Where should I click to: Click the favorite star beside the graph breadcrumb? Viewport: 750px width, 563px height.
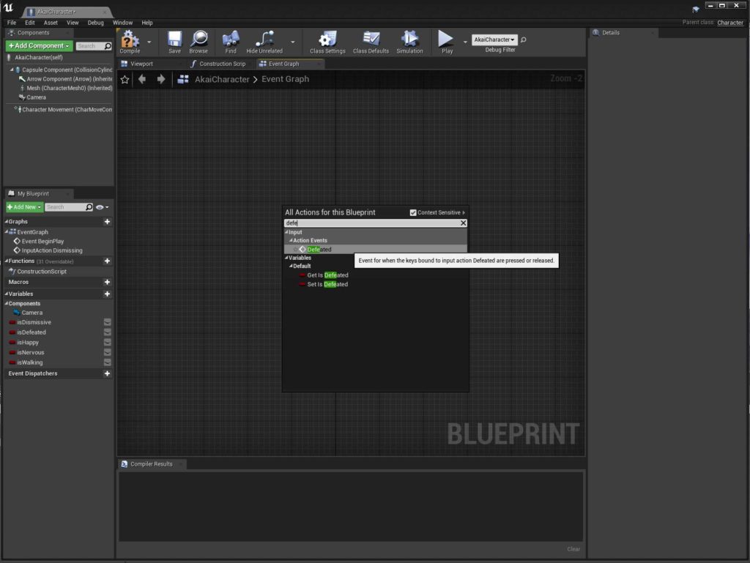(125, 79)
